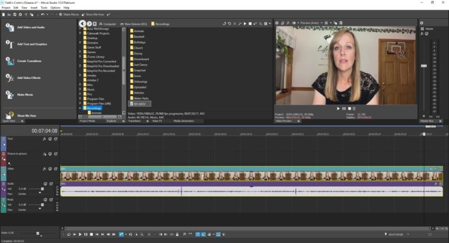Expand the Games folder in tree
The width and height of the screenshot is (449, 243).
point(80,52)
